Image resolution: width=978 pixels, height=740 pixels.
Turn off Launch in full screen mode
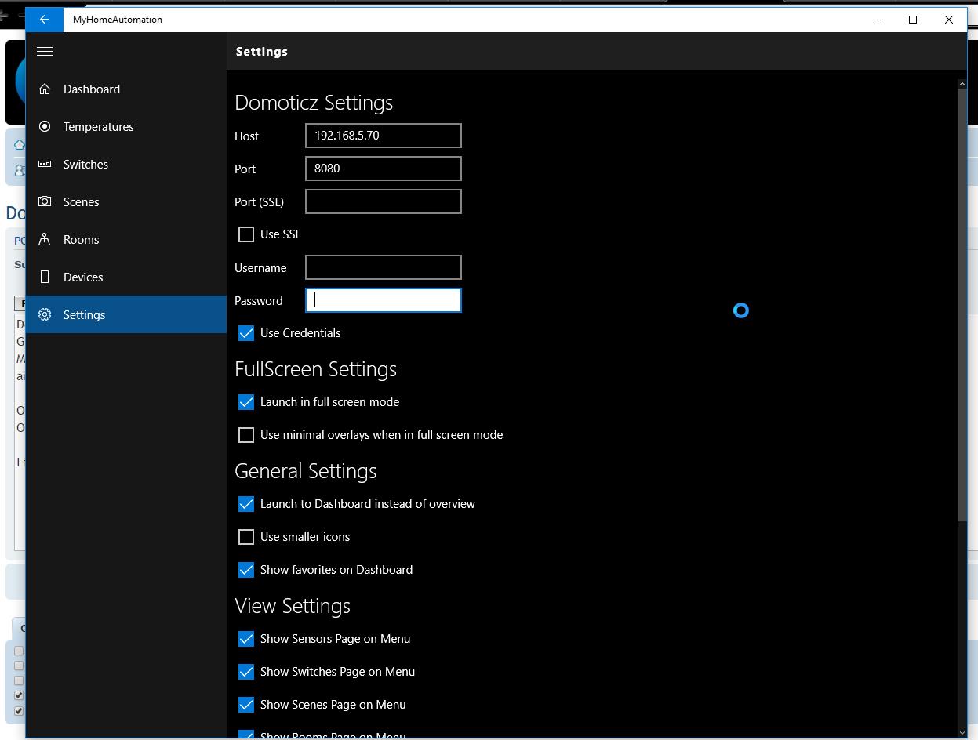pos(246,402)
